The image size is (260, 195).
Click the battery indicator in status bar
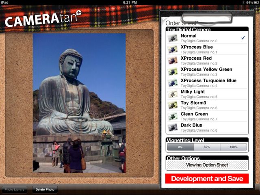[256, 2]
